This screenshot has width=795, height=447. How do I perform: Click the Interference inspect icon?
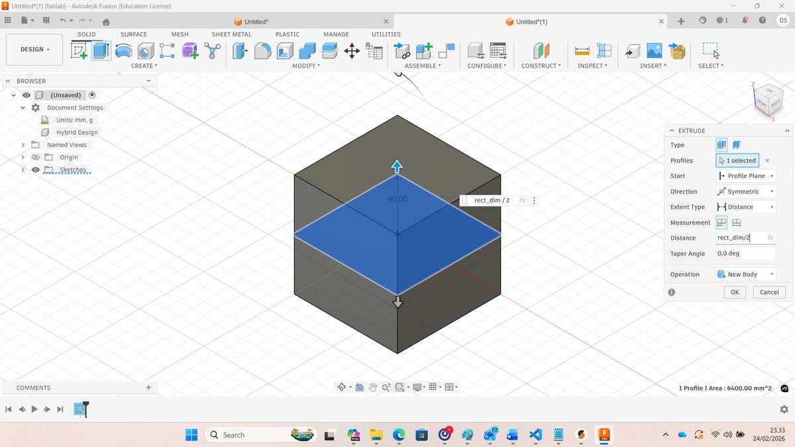pos(604,50)
